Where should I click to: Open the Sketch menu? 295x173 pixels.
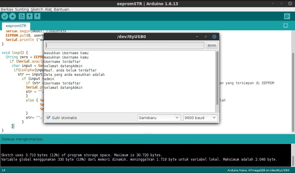[37, 9]
